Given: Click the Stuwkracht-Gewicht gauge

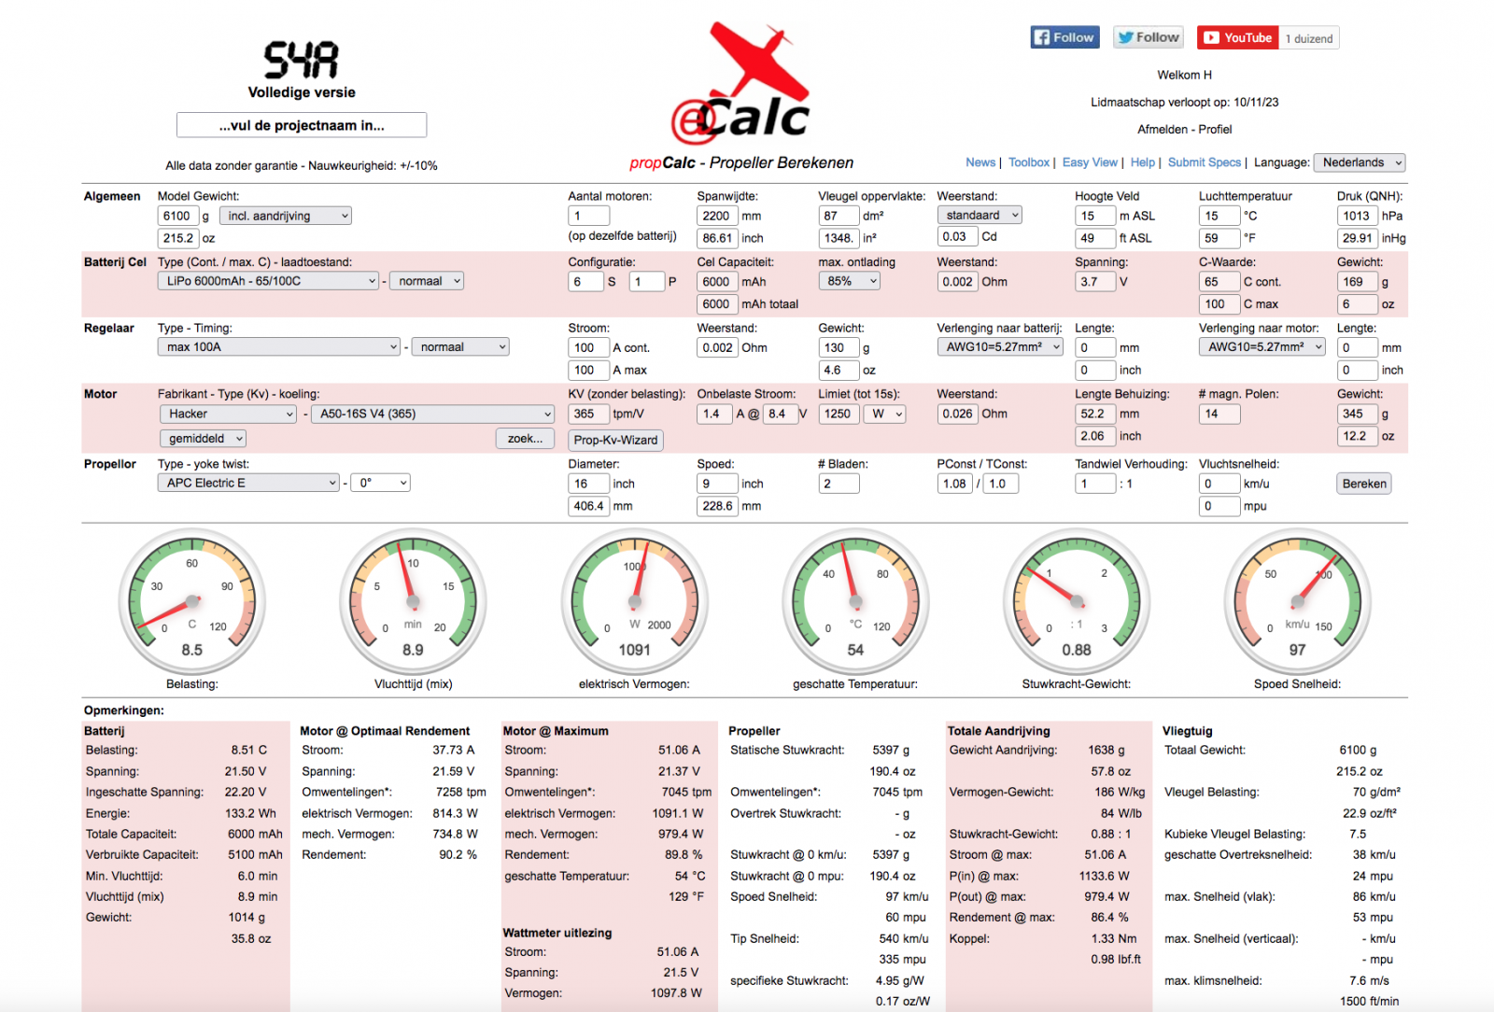Looking at the screenshot, I should (x=1076, y=602).
